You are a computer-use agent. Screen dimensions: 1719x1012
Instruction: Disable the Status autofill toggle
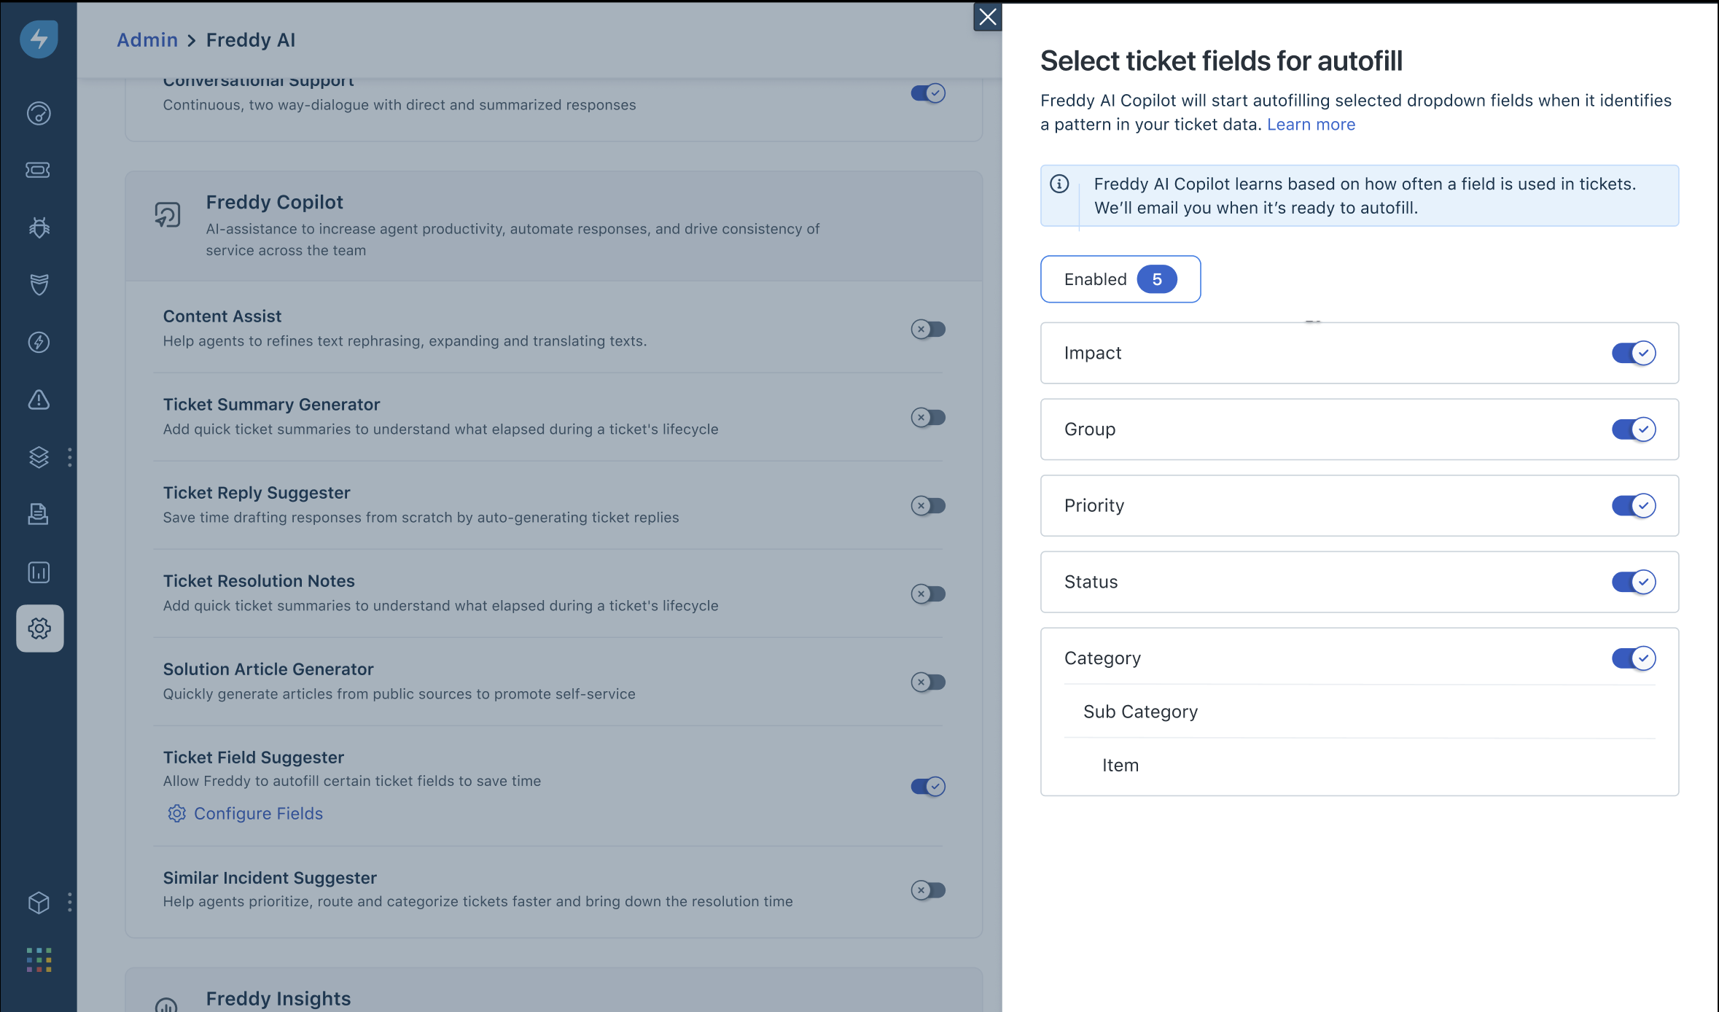click(x=1633, y=582)
